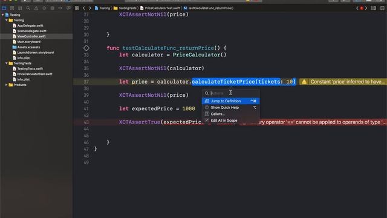Viewport: 387px width, 218px height.
Task: Click the Edit All in Scope icon
Action: 207,121
